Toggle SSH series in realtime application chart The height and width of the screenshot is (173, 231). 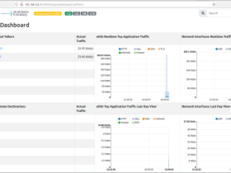pos(152,49)
